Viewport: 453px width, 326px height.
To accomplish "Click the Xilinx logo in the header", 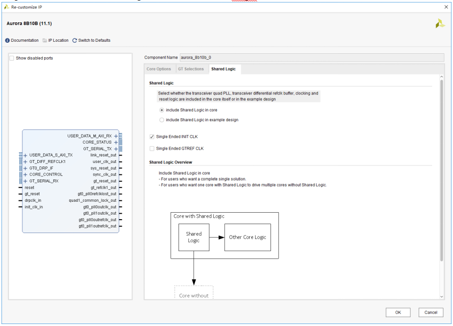I will point(440,24).
